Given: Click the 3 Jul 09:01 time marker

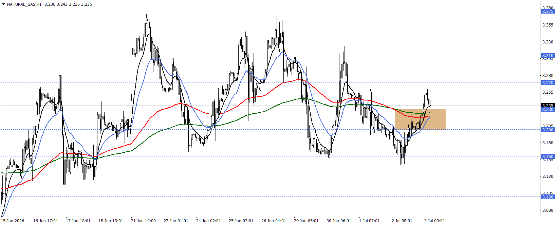Looking at the screenshot, I should click(x=434, y=221).
